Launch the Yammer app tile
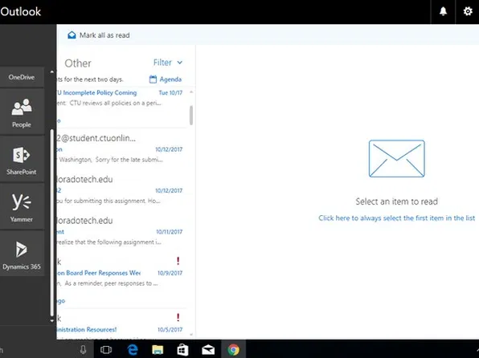The image size is (479, 358). click(x=22, y=206)
